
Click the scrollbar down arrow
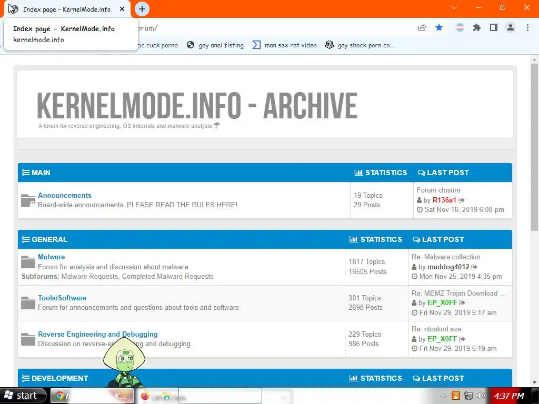click(x=535, y=382)
